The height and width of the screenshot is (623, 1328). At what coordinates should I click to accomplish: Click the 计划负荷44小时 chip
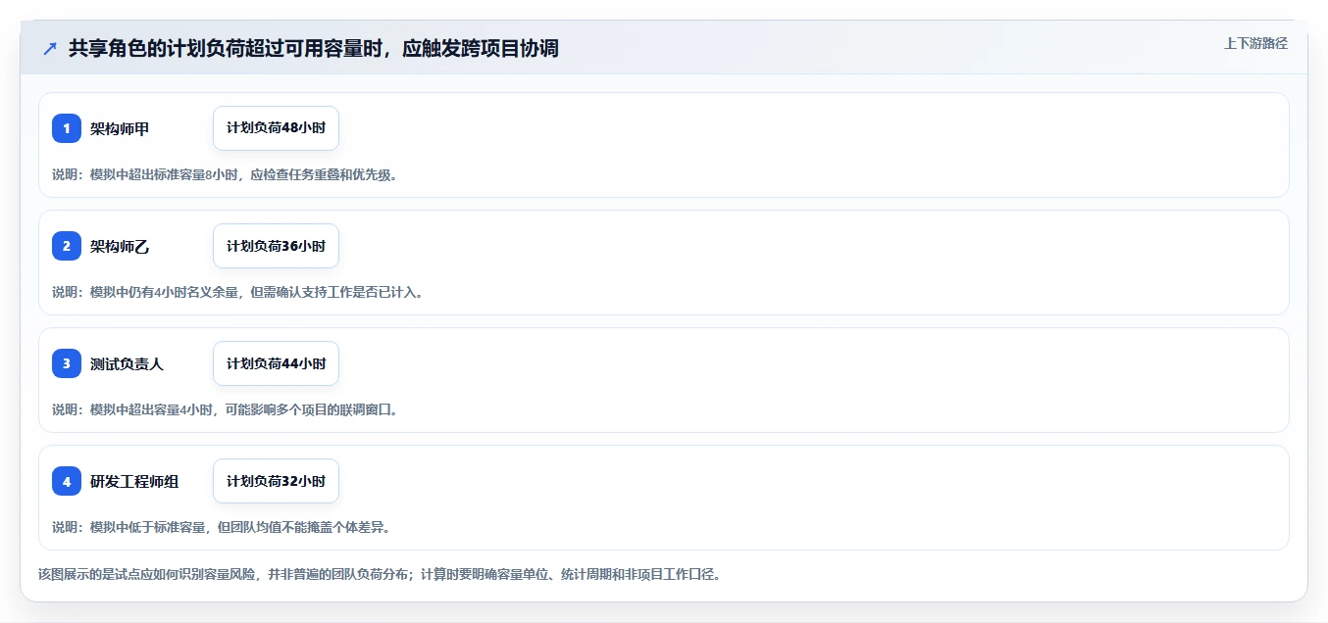[276, 363]
